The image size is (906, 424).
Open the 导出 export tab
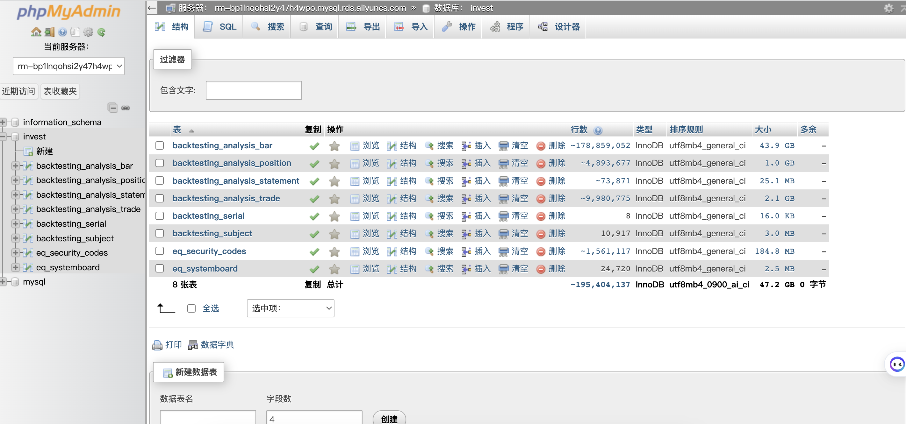[363, 27]
